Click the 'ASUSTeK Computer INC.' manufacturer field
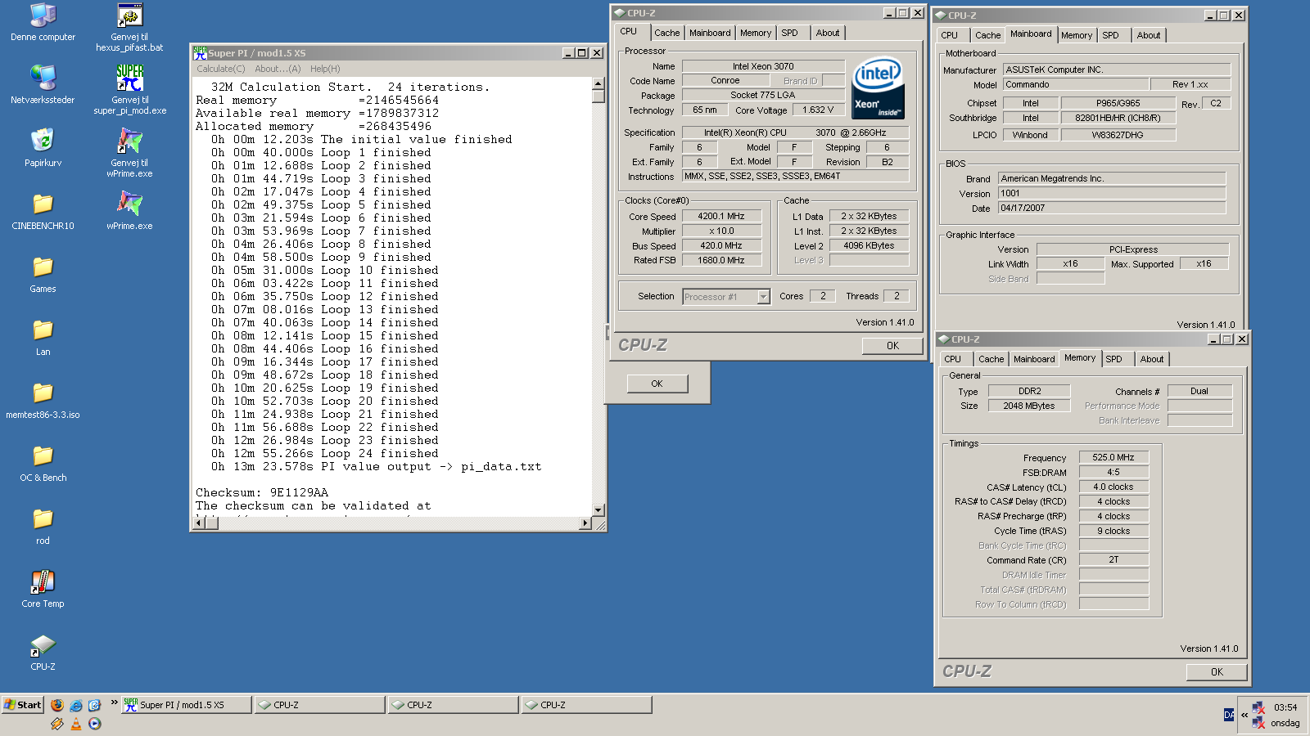 coord(1117,70)
